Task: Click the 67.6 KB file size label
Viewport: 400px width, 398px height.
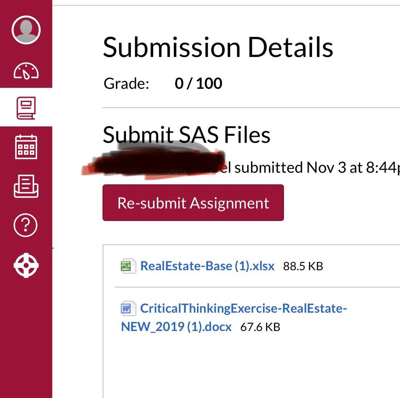Action: (260, 327)
